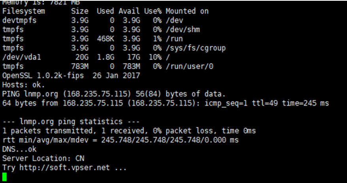The image size is (347, 183).
Task: Click the Use% column header
Action: [153, 11]
